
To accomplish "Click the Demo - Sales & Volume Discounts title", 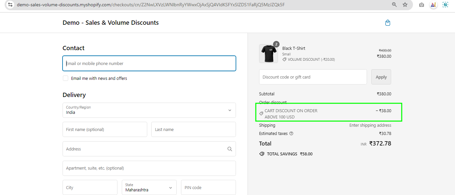I will tap(111, 23).
